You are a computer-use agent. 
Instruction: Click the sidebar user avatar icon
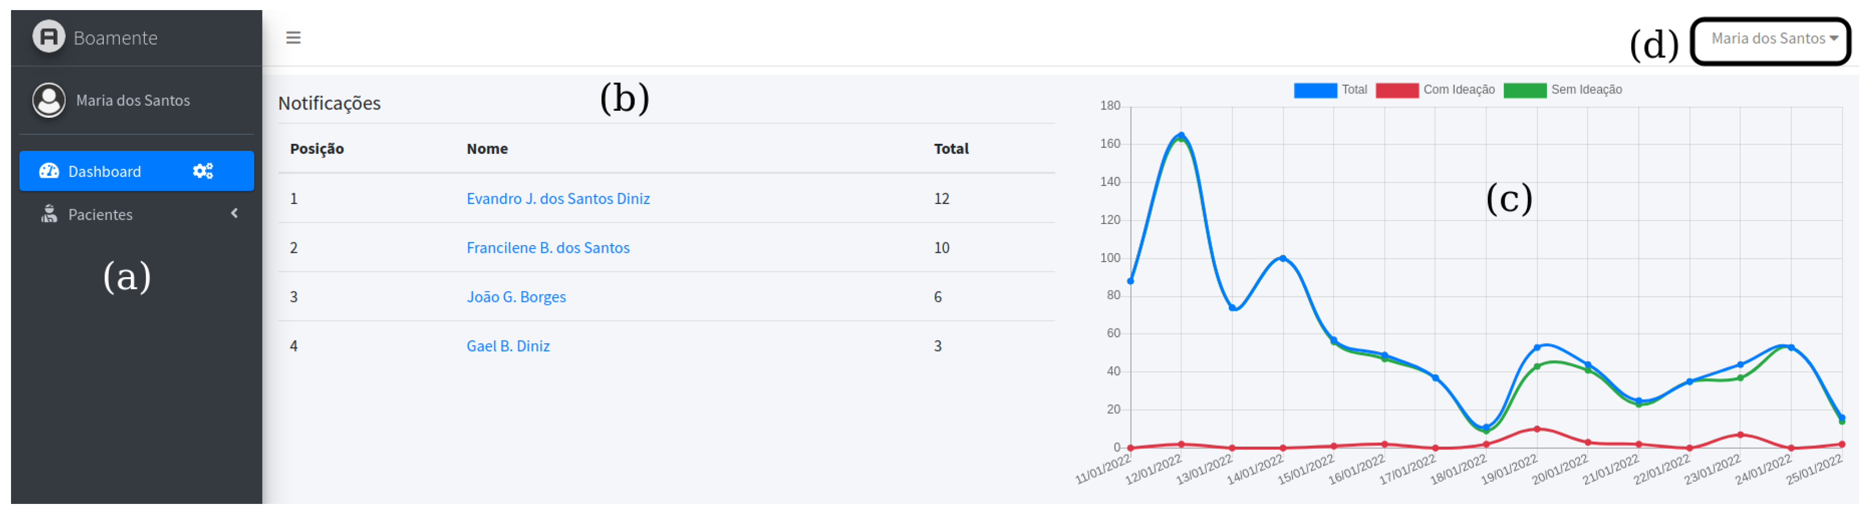point(49,100)
